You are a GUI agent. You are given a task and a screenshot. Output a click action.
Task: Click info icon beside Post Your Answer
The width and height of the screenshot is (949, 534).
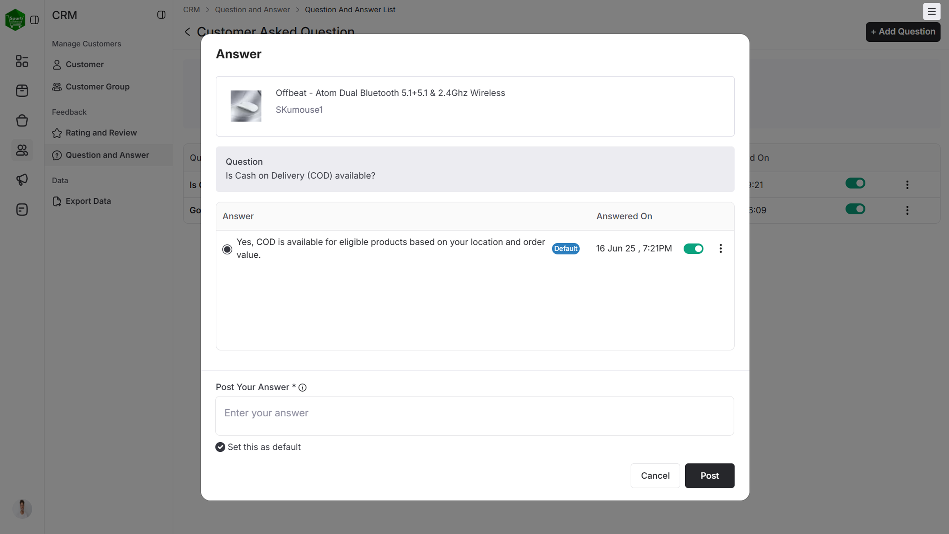(302, 387)
